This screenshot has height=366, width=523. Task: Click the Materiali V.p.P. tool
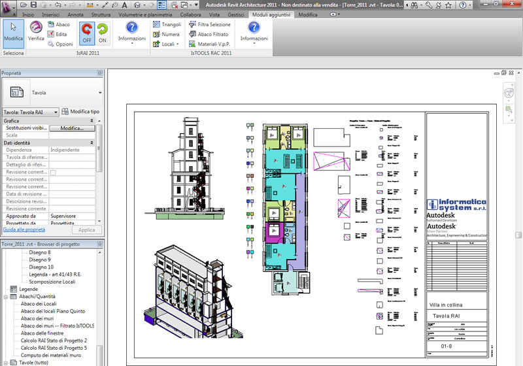coord(210,44)
